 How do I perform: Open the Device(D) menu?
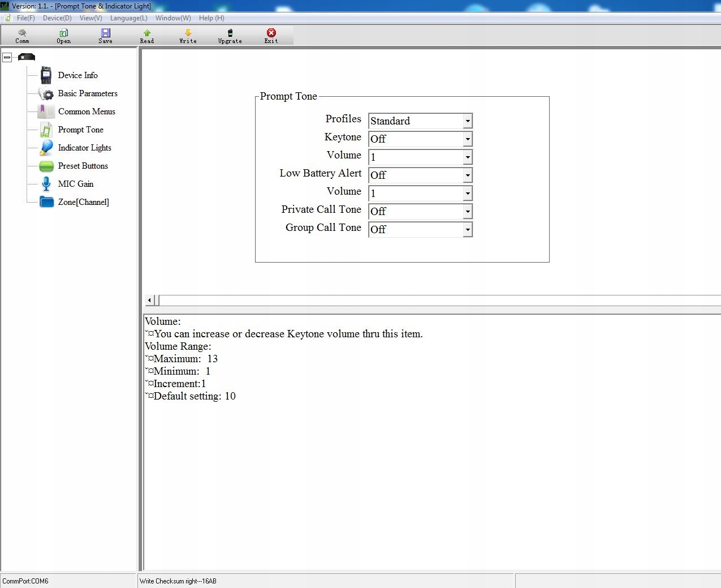[57, 18]
